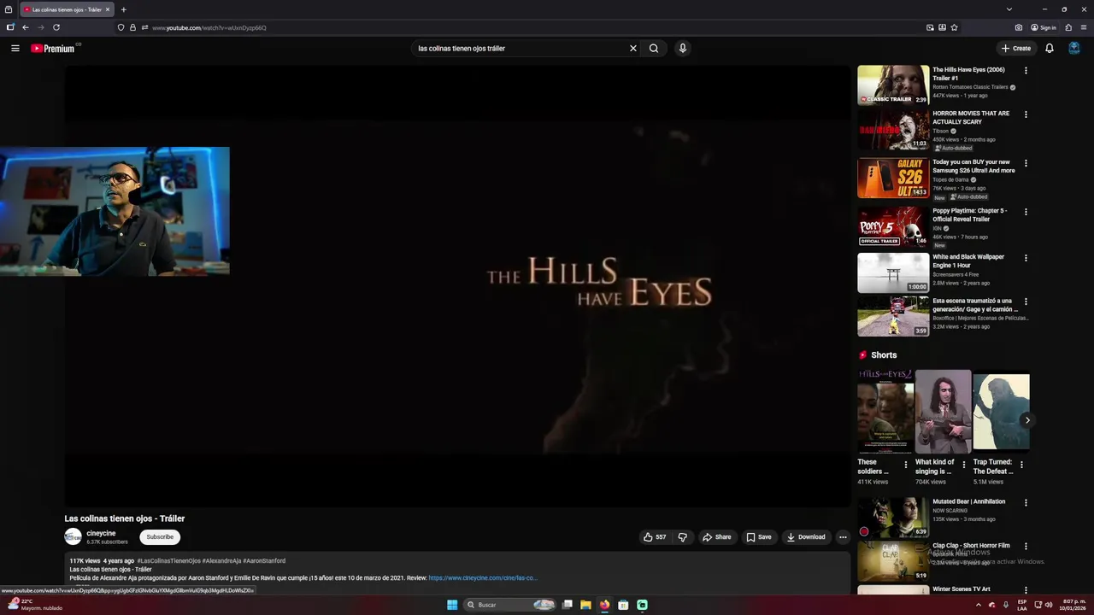Take a screenshot with the camera icon
The height and width of the screenshot is (615, 1094).
click(x=1019, y=27)
